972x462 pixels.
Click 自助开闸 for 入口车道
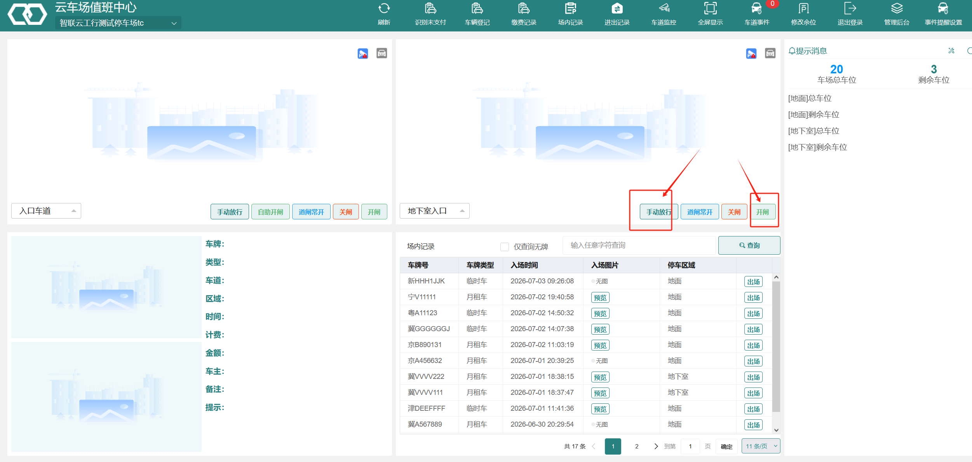point(270,212)
